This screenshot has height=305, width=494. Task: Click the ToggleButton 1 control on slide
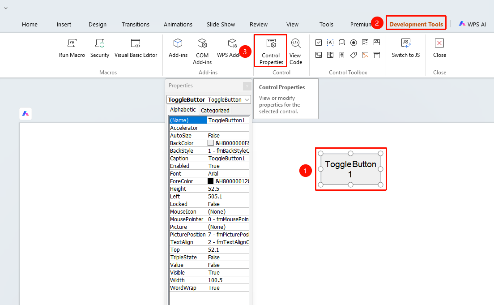click(x=350, y=169)
